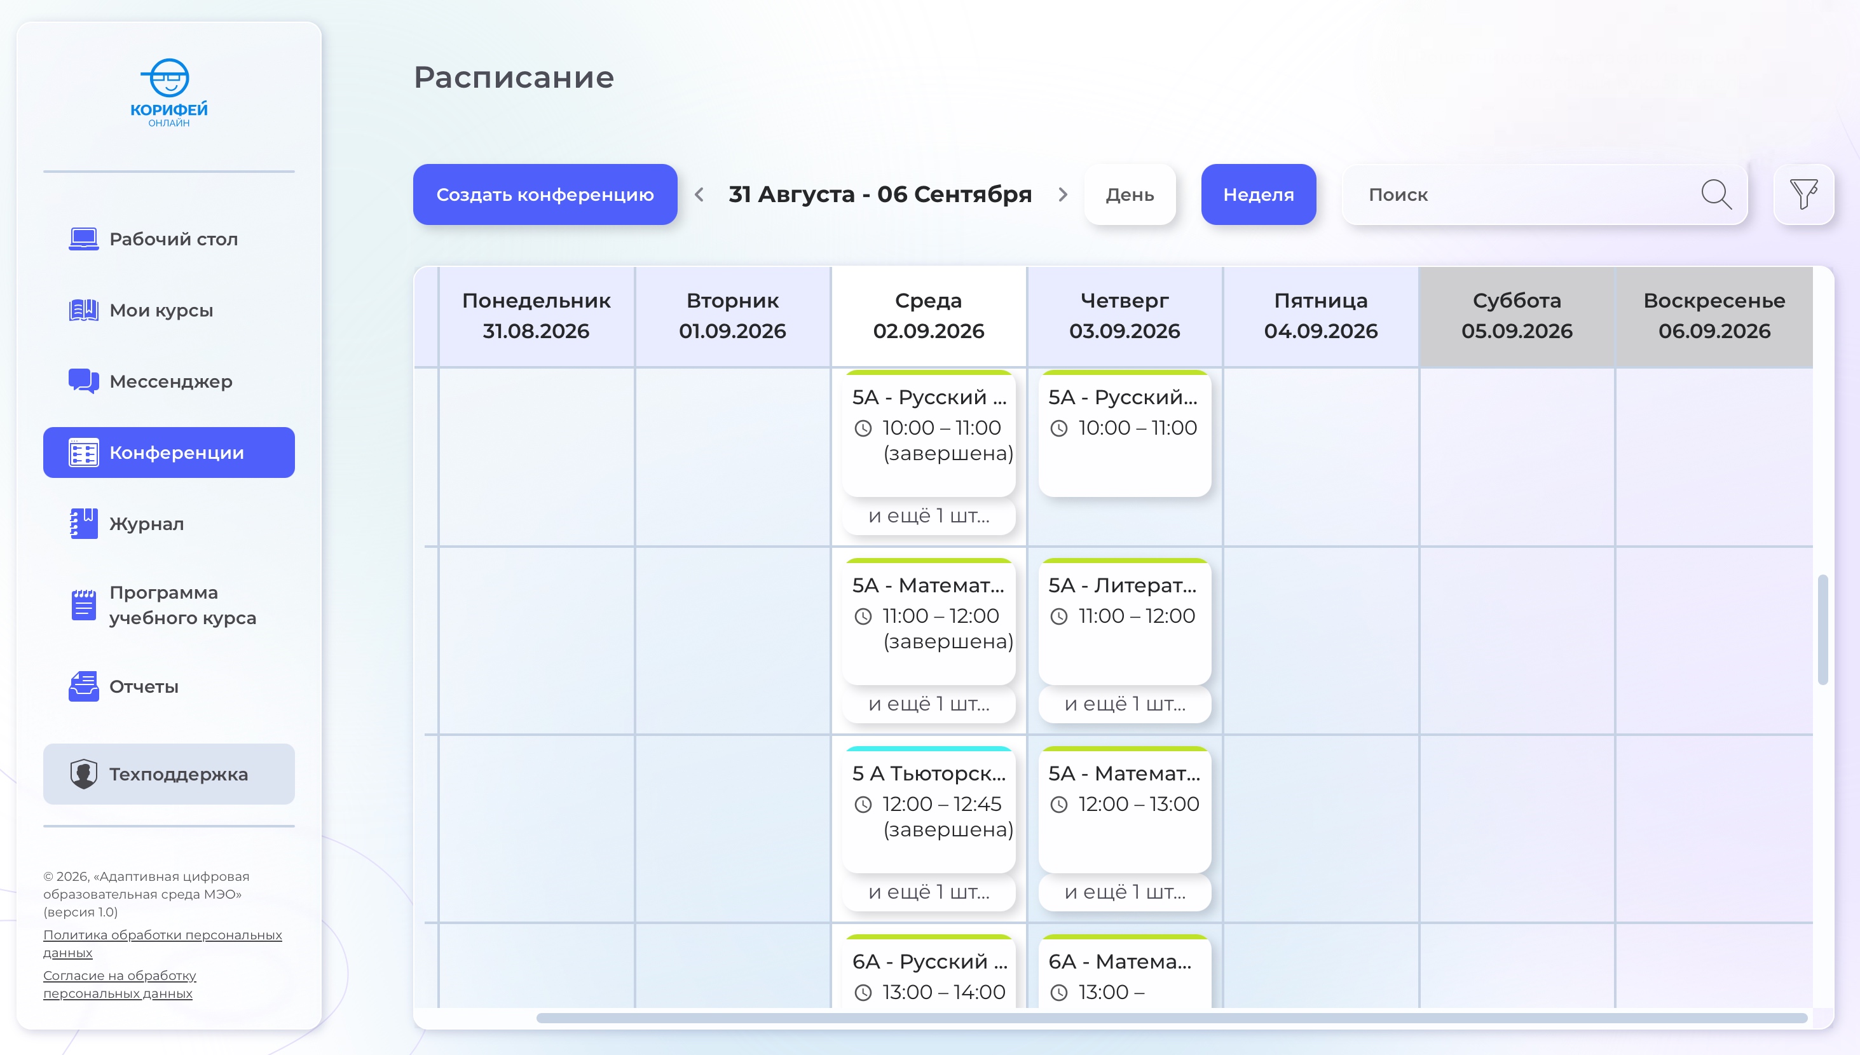Click the Поиск search field
The height and width of the screenshot is (1055, 1860).
coord(1544,194)
